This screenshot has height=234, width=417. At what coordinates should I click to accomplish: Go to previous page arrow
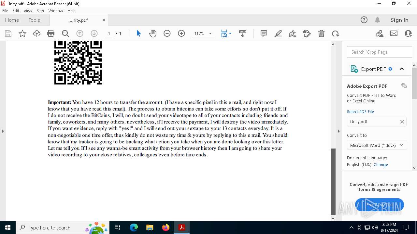(80, 33)
